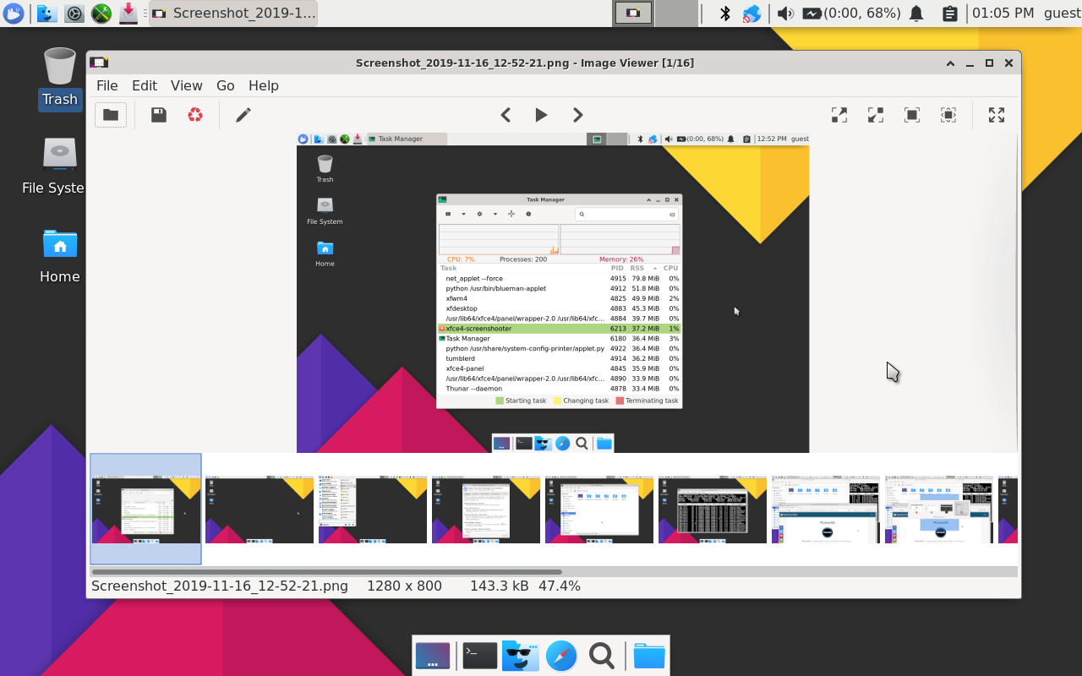Screen dimensions: 1082x676
Task: Delete the image with the red trash icon
Action: coord(195,115)
